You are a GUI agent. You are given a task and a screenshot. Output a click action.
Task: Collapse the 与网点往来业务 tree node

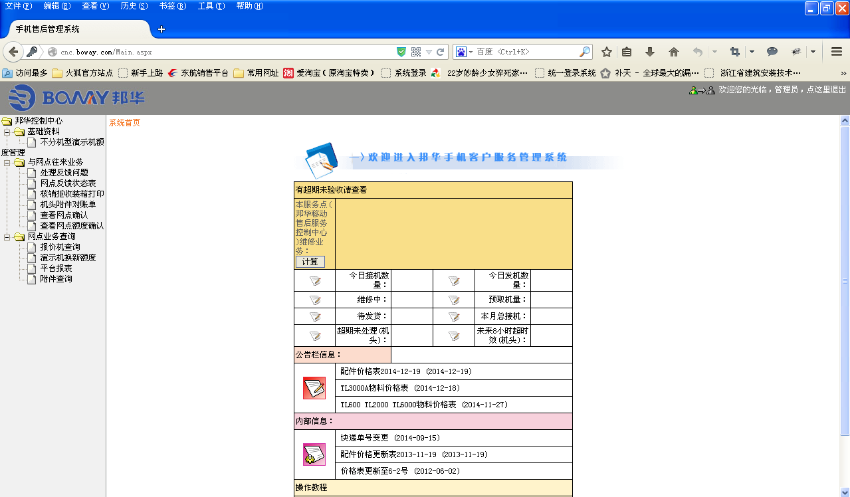pyautogui.click(x=7, y=162)
